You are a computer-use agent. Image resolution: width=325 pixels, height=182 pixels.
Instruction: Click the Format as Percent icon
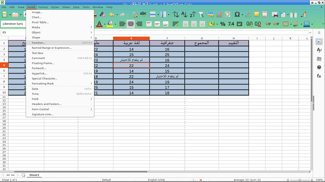point(223,24)
